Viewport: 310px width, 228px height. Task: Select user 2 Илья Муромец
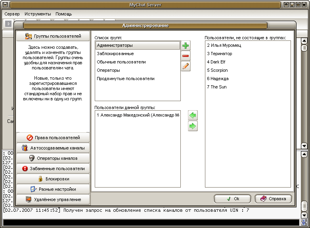pyautogui.click(x=248, y=45)
